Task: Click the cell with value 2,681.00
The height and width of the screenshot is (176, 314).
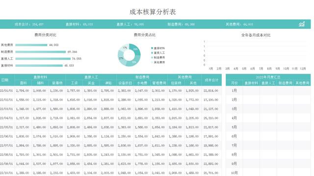Action: tap(142, 118)
